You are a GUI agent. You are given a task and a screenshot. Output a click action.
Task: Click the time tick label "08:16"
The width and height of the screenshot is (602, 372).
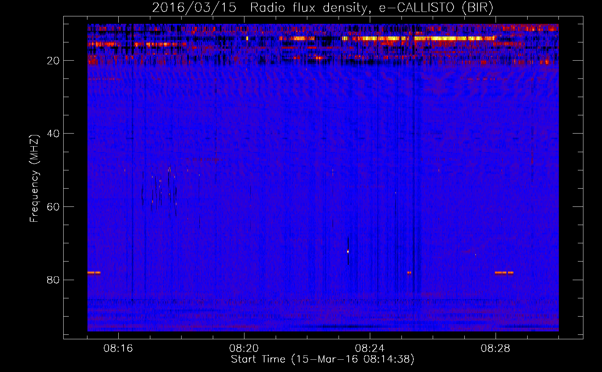coord(118,349)
